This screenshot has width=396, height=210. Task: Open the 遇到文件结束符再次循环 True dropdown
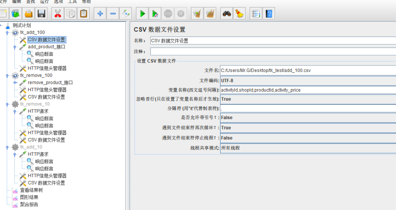point(308,128)
